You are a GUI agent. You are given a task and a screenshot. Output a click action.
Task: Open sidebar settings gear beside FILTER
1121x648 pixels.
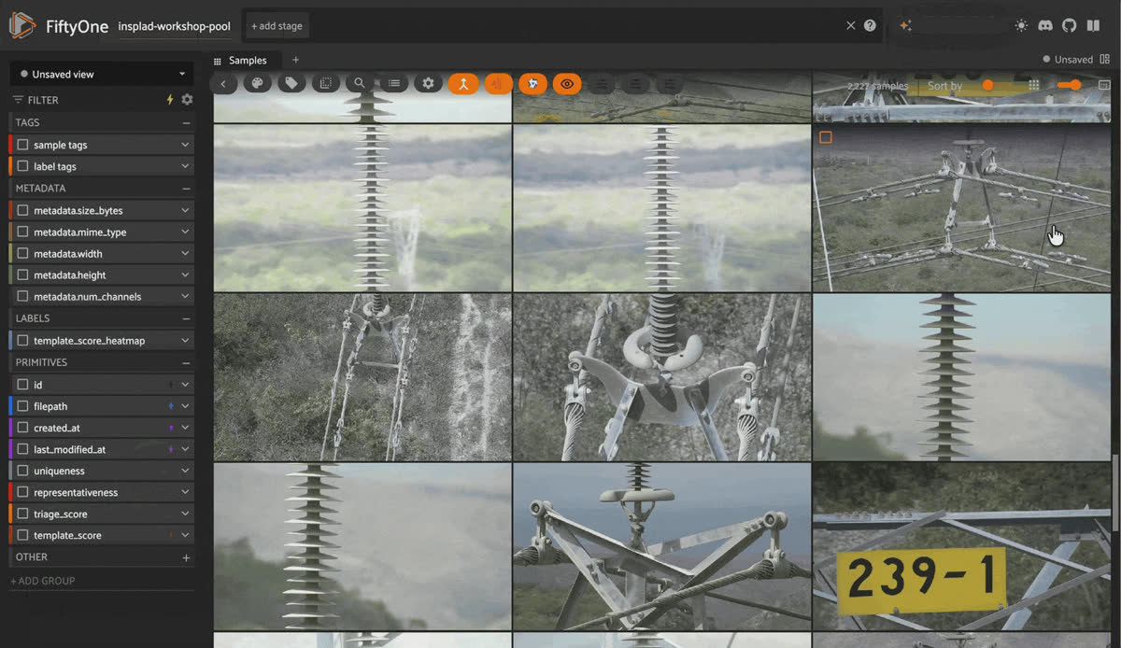[x=187, y=100]
